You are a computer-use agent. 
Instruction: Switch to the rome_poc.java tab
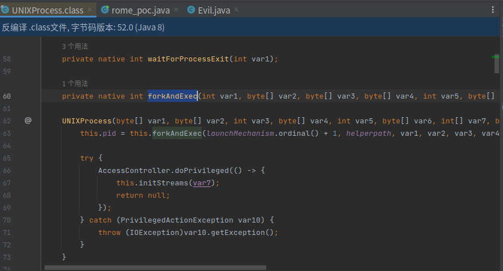[x=140, y=10]
